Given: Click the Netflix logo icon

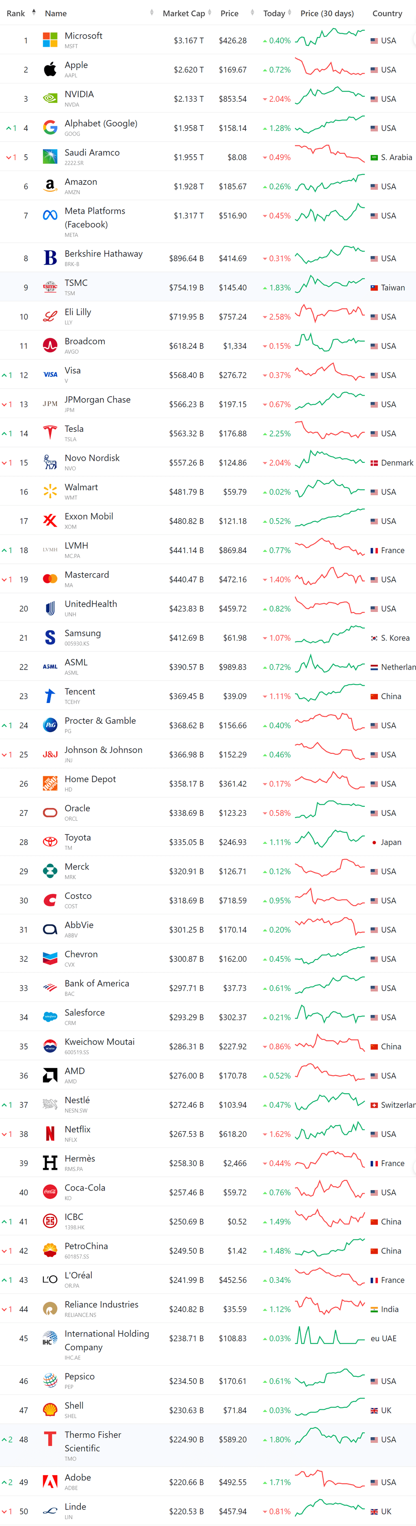Looking at the screenshot, I should pyautogui.click(x=50, y=1134).
